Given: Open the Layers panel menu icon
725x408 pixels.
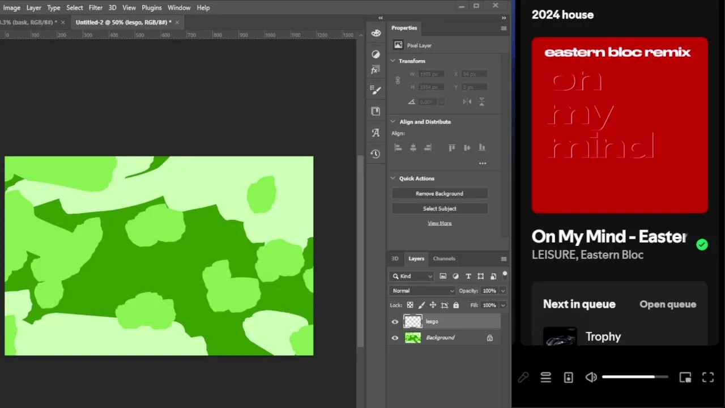Looking at the screenshot, I should pyautogui.click(x=504, y=258).
